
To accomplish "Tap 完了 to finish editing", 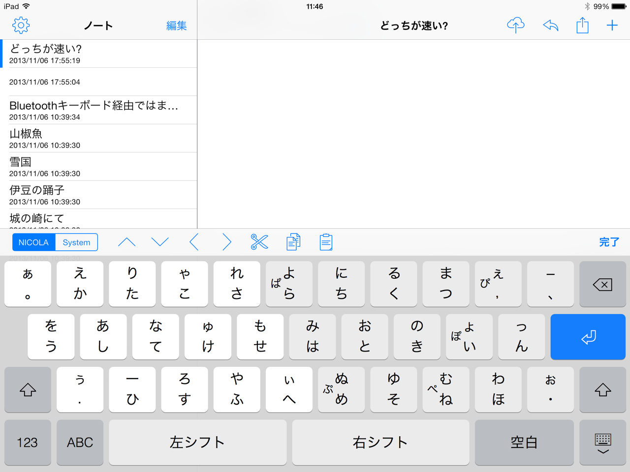I will (609, 242).
